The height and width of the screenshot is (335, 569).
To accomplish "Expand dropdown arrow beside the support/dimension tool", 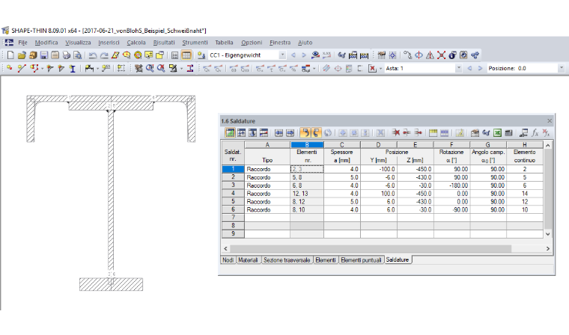I will click(98, 69).
